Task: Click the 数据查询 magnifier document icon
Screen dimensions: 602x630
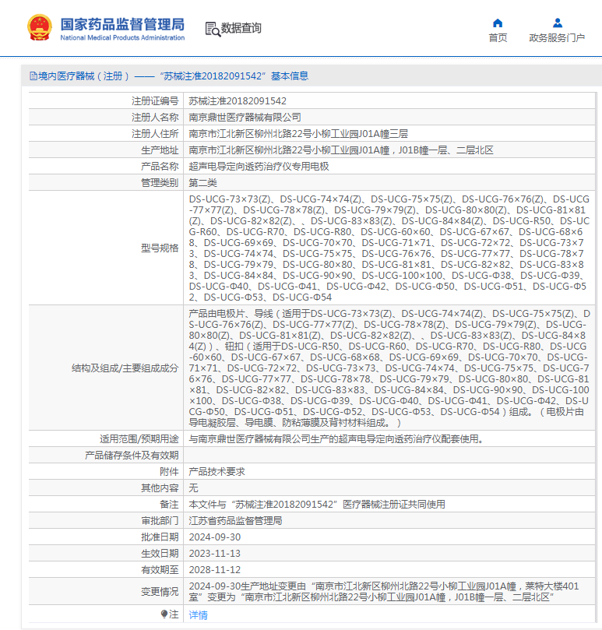Action: coord(212,29)
